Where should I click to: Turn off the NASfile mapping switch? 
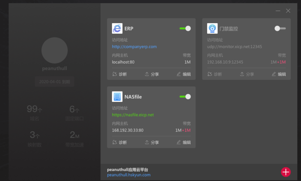(x=185, y=97)
